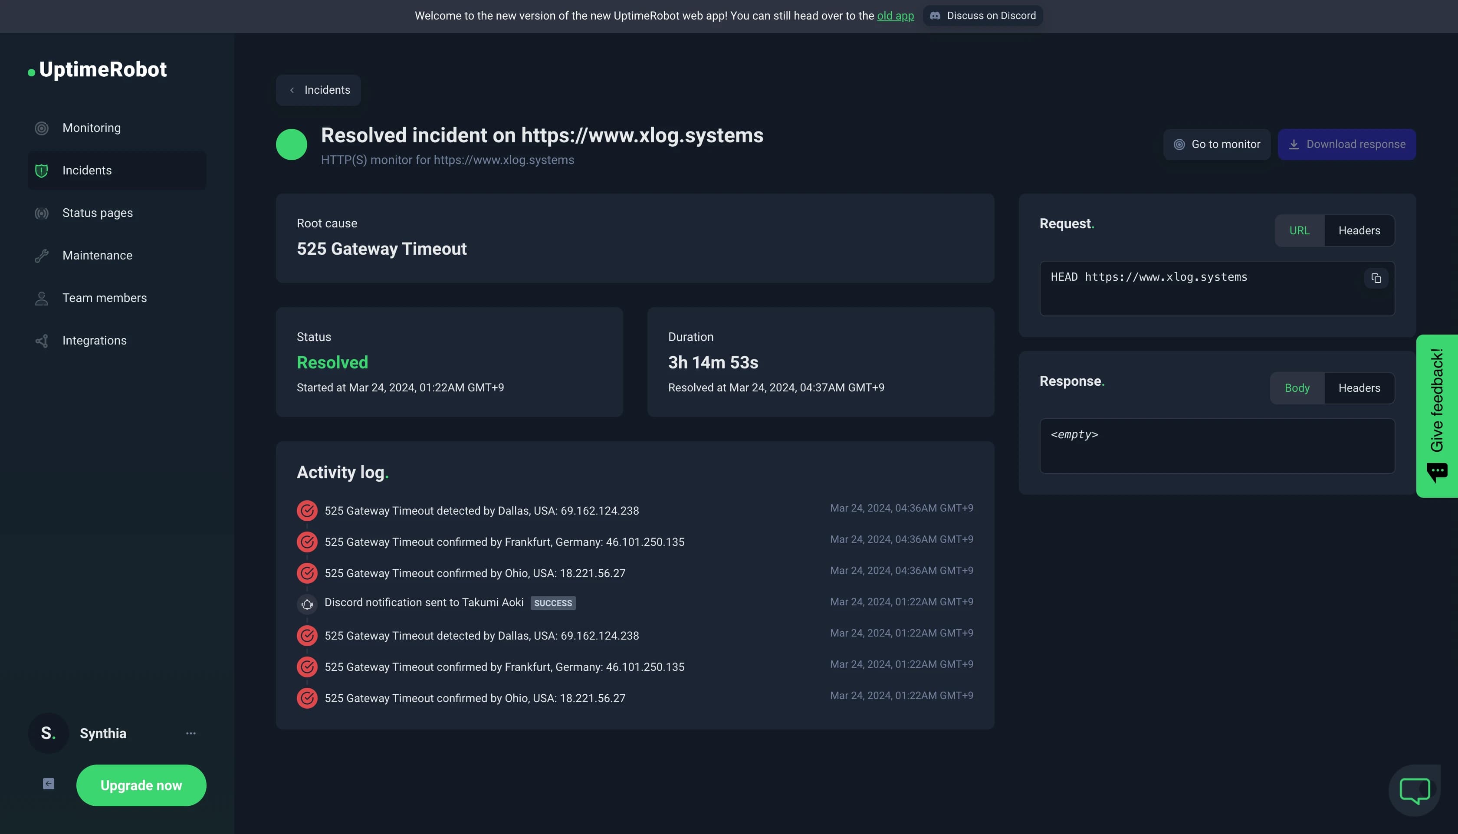This screenshot has height=834, width=1458.
Task: Click the incident title heading
Action: [542, 135]
